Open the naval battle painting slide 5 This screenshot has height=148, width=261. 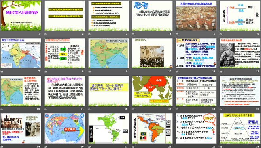pyautogui.click(x=196, y=16)
